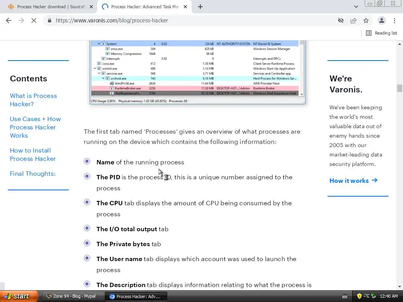This screenshot has height=302, width=403.
Task: Collapse the System tree node in screenshot
Action: tap(99, 44)
